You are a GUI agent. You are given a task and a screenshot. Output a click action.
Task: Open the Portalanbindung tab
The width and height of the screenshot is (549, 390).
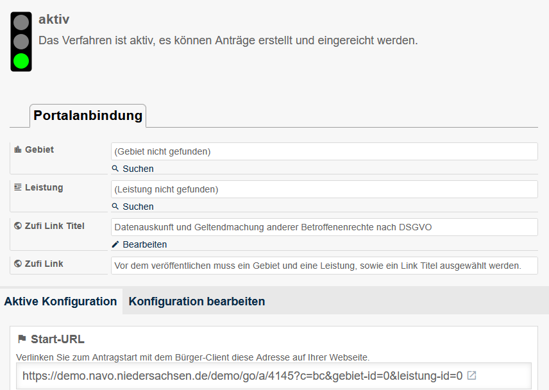tap(88, 116)
